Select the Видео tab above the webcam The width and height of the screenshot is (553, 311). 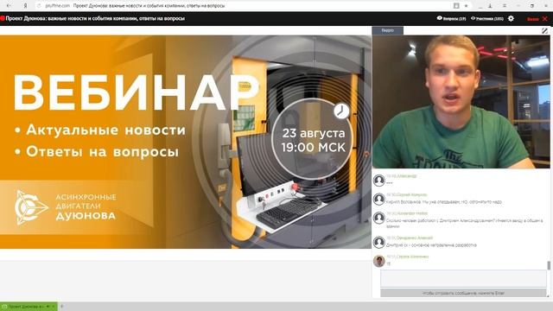pyautogui.click(x=388, y=30)
